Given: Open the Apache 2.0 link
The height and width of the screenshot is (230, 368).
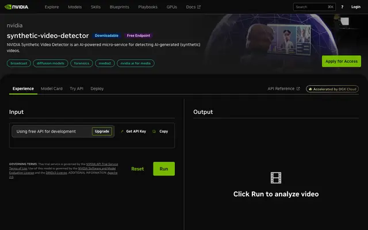Looking at the screenshot, I should (112, 172).
